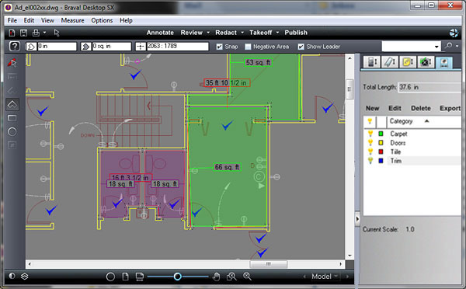This screenshot has height=289, width=466.
Task: Select the rectangle area tool
Action: tap(12, 118)
